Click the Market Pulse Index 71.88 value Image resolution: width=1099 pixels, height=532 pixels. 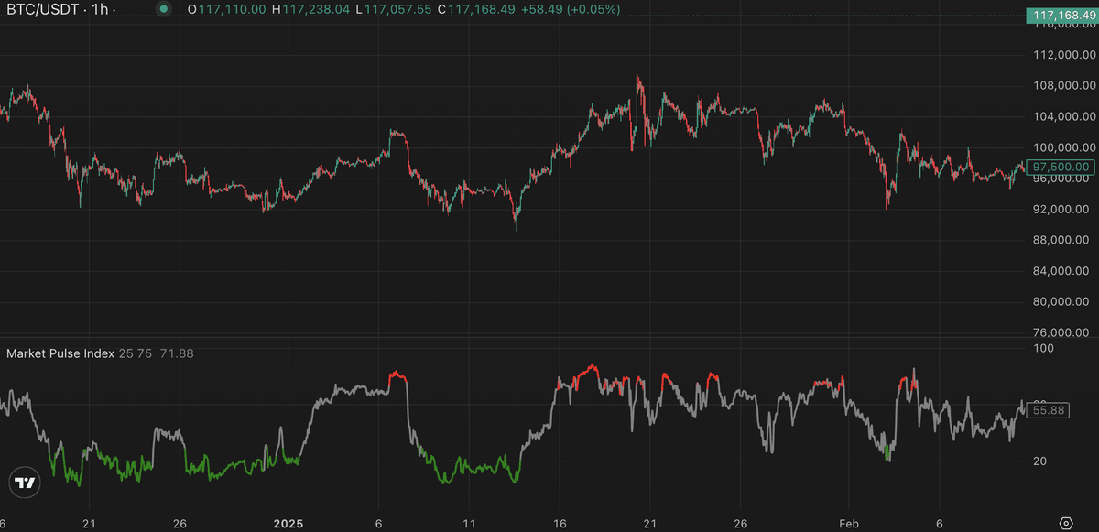tap(177, 353)
